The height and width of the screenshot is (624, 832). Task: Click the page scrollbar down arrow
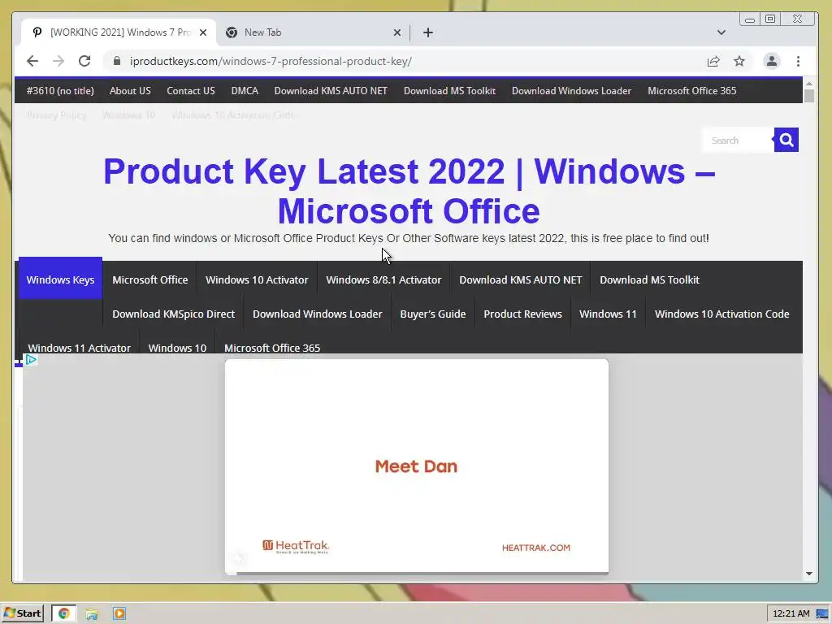pyautogui.click(x=808, y=574)
